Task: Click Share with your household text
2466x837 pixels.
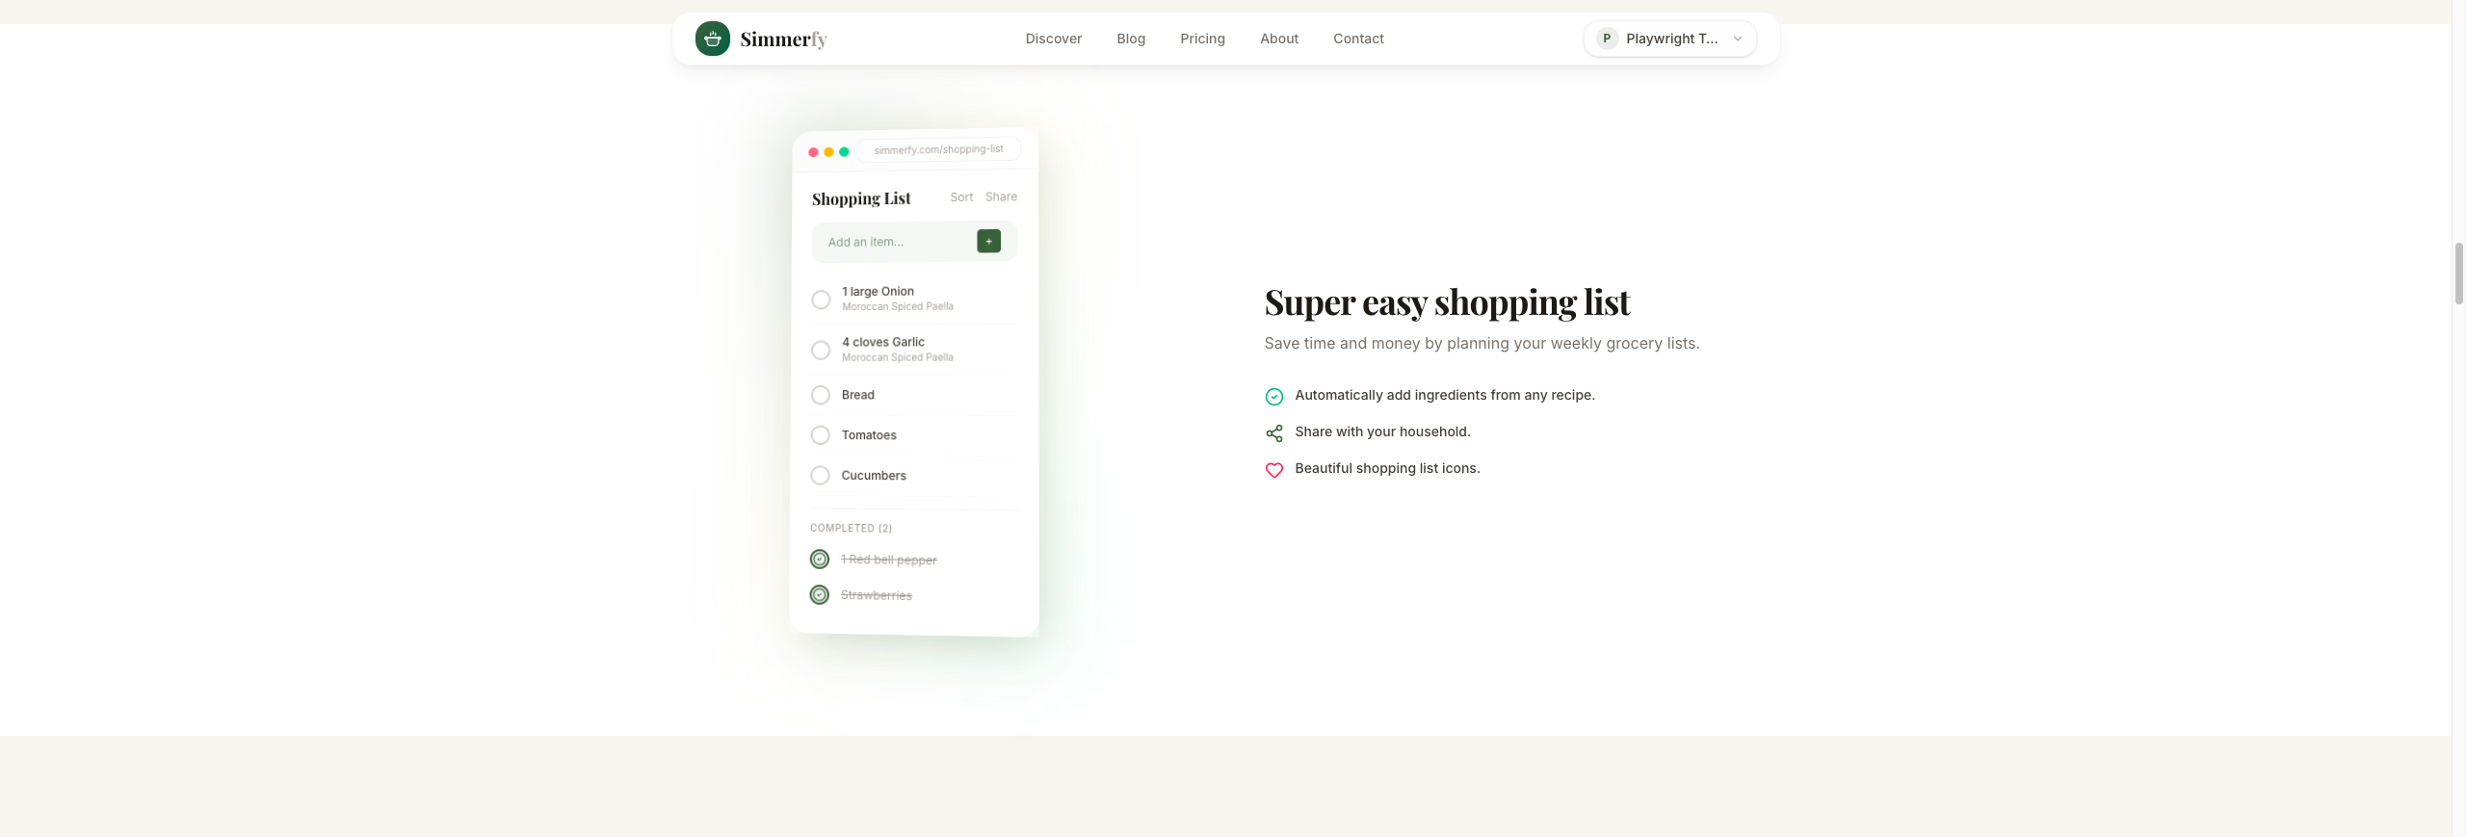Action: point(1382,432)
